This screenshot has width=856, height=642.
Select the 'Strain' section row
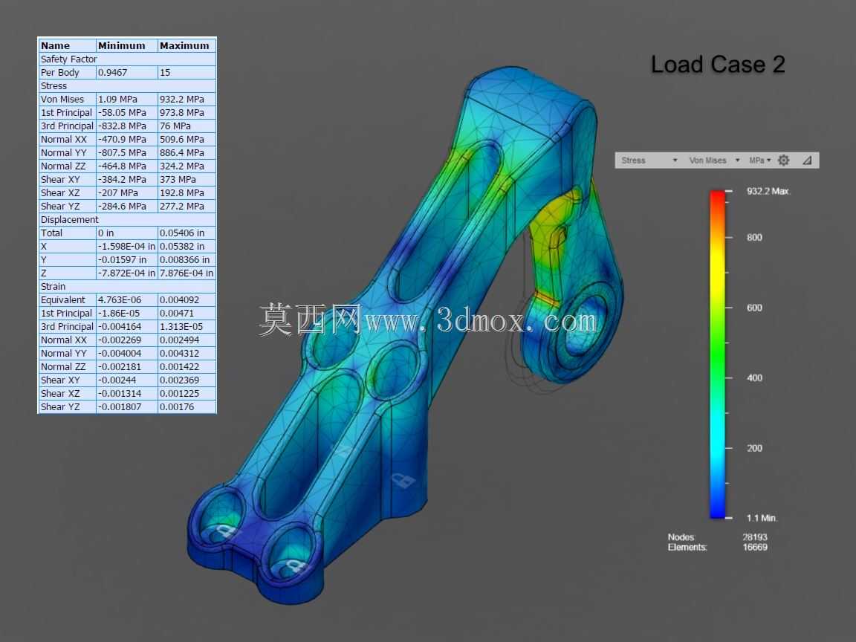[x=127, y=287]
